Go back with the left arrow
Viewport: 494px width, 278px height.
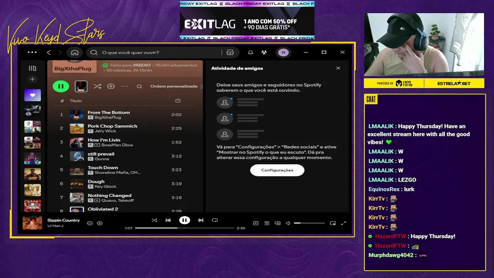[x=49, y=53]
